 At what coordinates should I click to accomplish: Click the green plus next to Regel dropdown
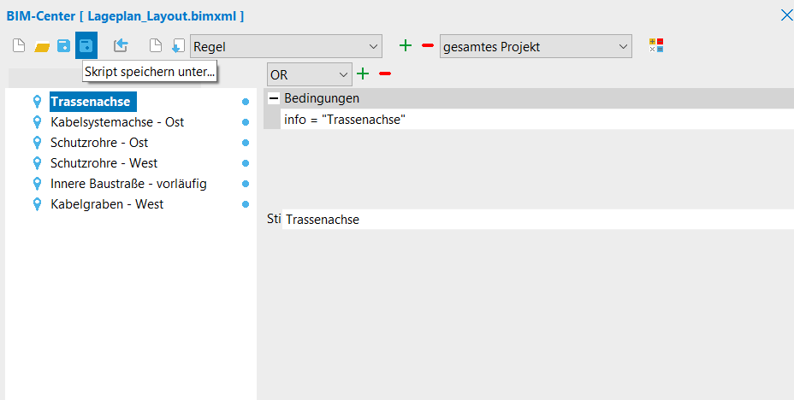tap(406, 46)
